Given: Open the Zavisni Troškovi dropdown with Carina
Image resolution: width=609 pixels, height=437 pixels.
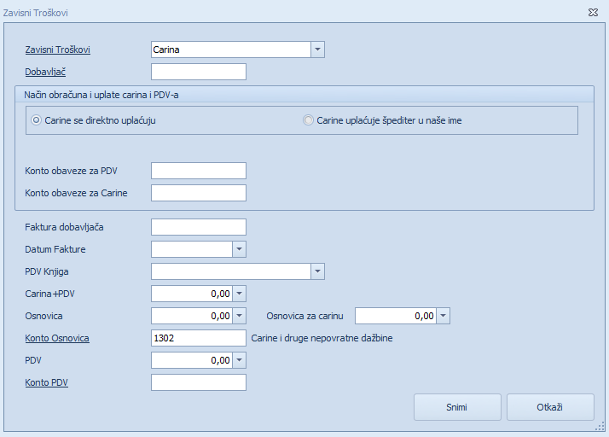Looking at the screenshot, I should tap(317, 50).
